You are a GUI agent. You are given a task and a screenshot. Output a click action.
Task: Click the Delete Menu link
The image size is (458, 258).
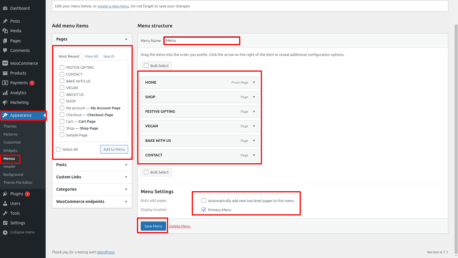pos(180,226)
